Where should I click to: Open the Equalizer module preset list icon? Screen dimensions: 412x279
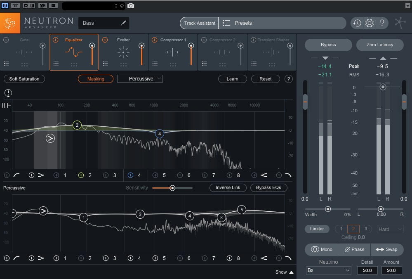coord(56,64)
